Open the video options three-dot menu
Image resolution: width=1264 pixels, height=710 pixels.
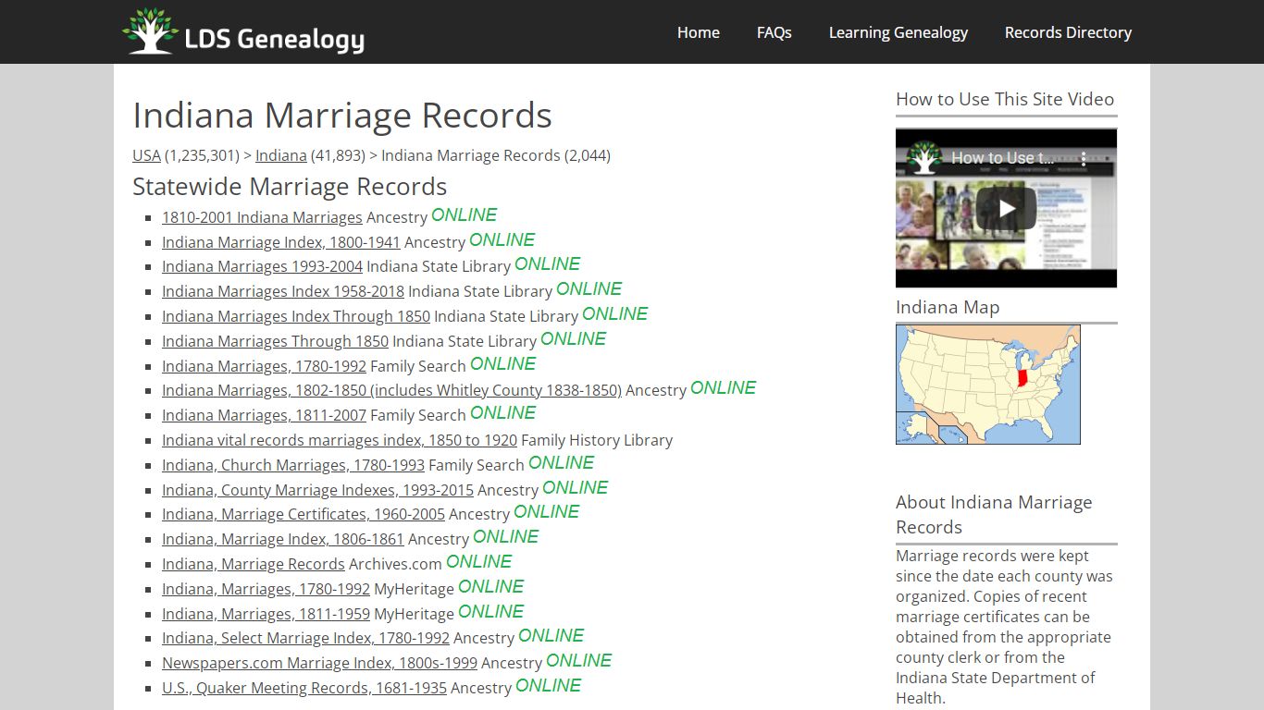[x=1084, y=158]
